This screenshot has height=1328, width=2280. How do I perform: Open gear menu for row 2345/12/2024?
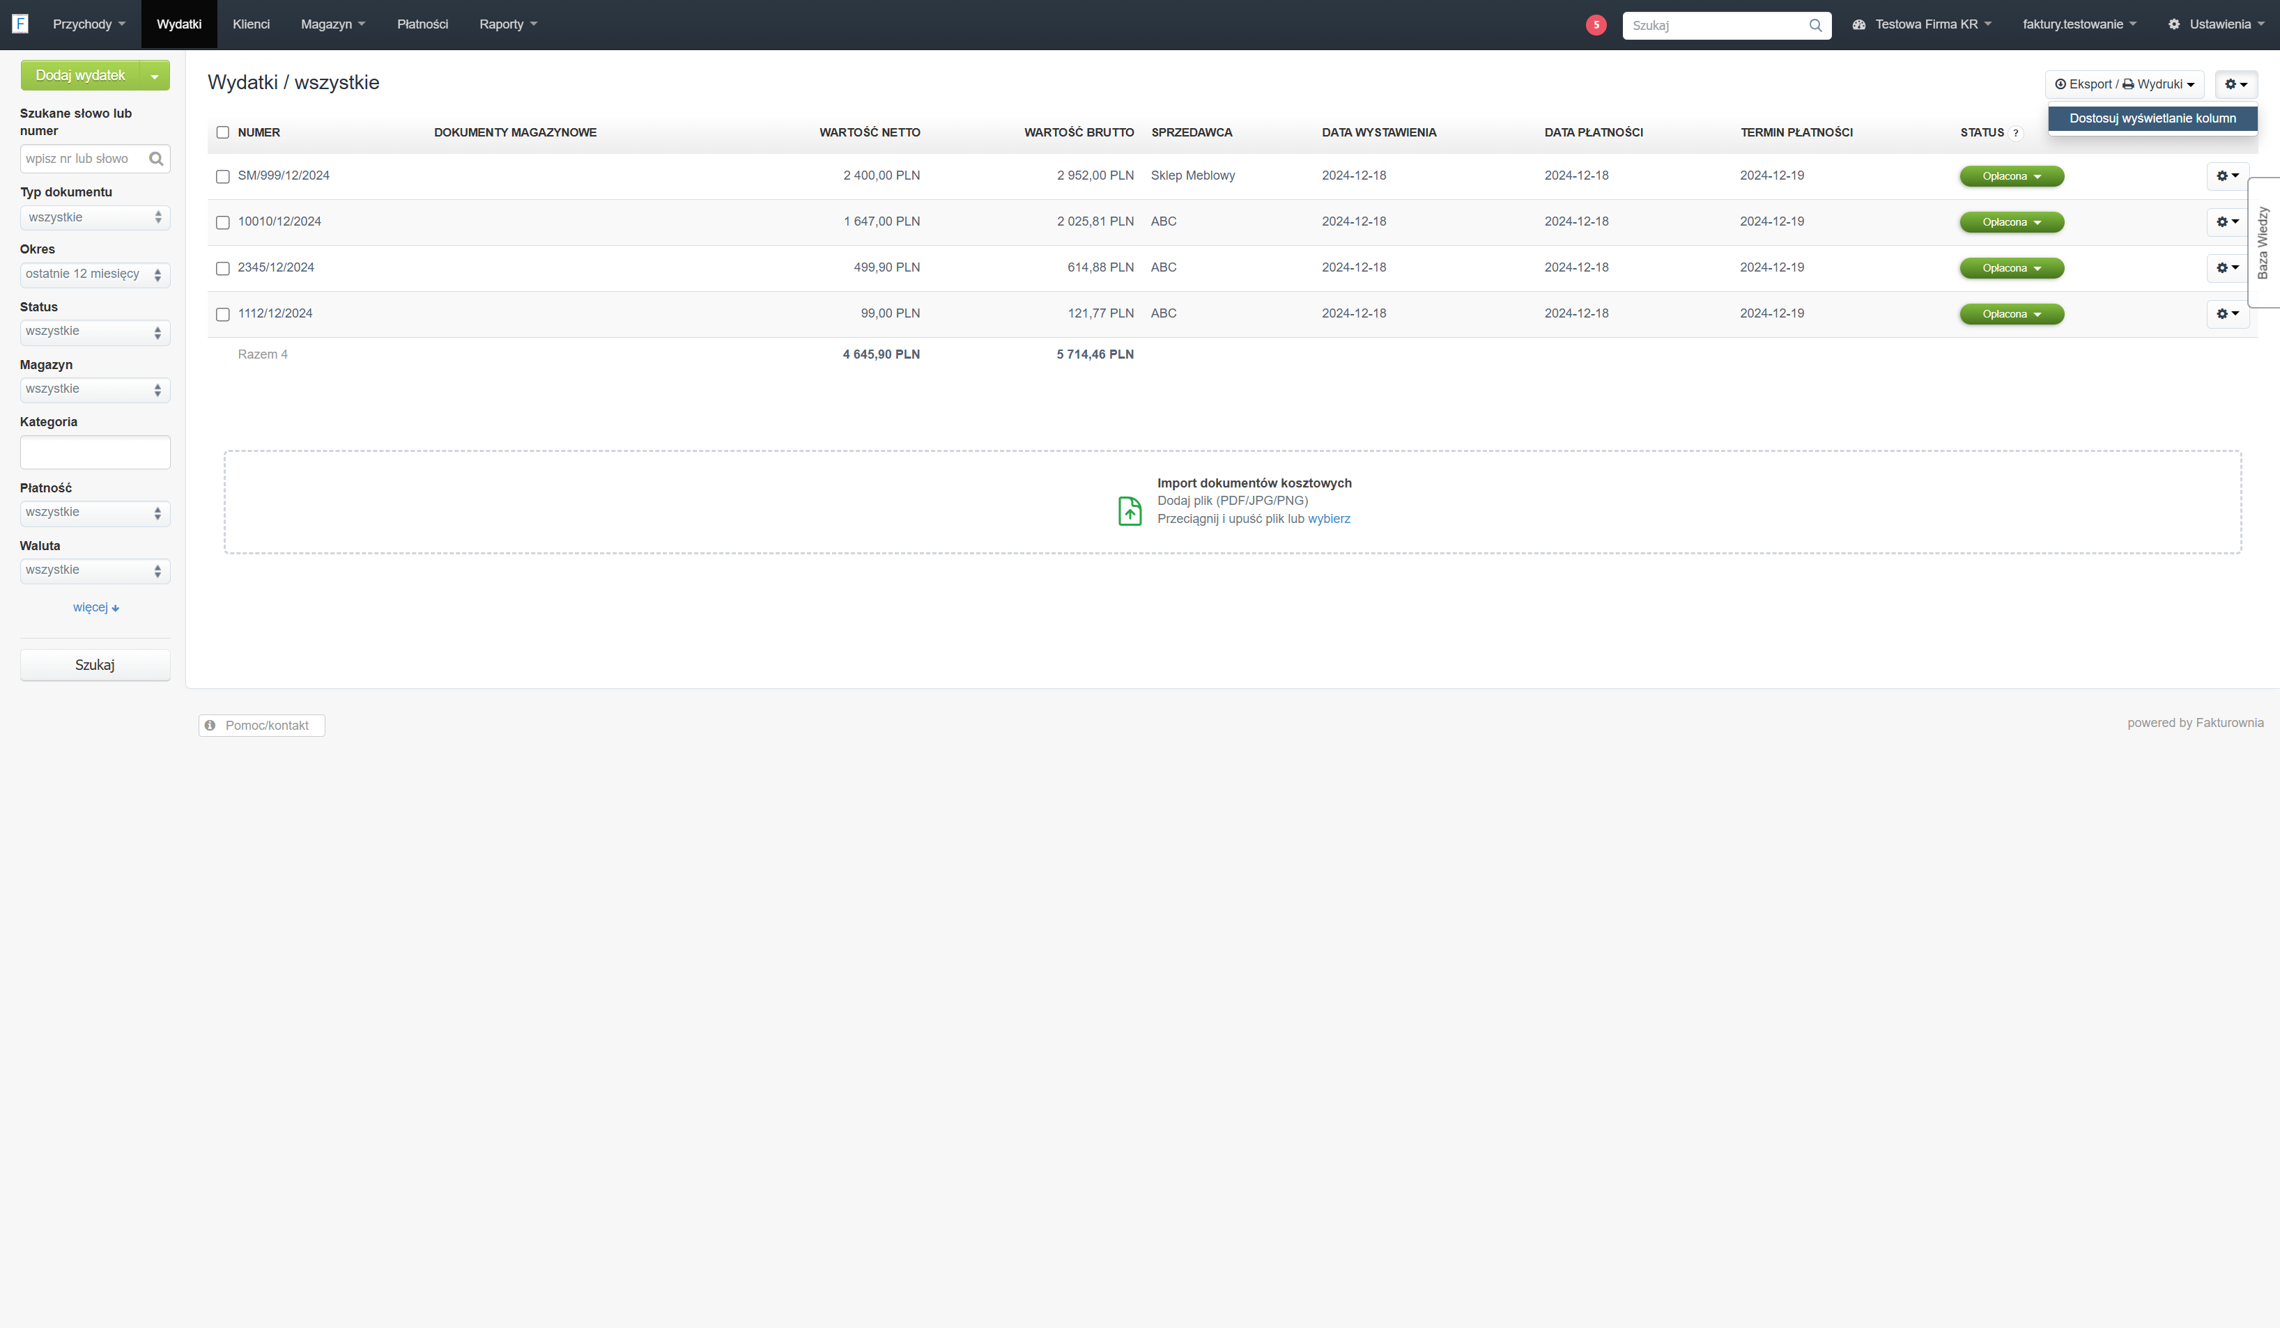click(x=2228, y=267)
